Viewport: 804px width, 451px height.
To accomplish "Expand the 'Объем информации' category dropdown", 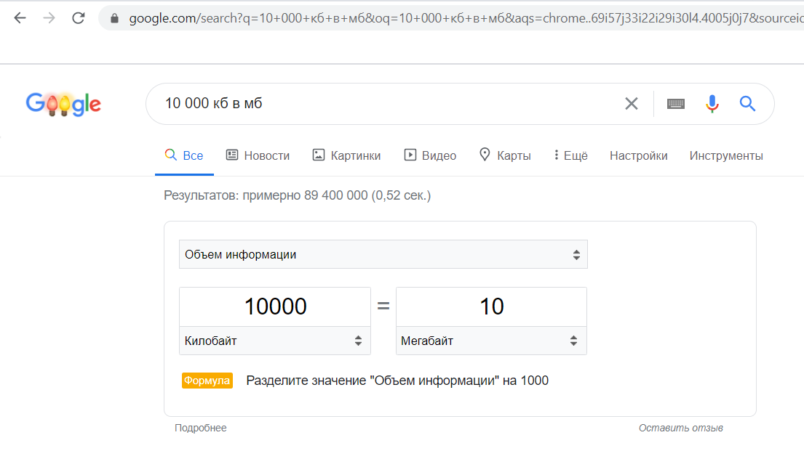I will [383, 255].
